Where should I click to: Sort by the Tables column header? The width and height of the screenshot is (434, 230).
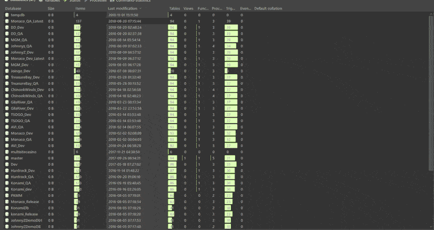tap(174, 8)
